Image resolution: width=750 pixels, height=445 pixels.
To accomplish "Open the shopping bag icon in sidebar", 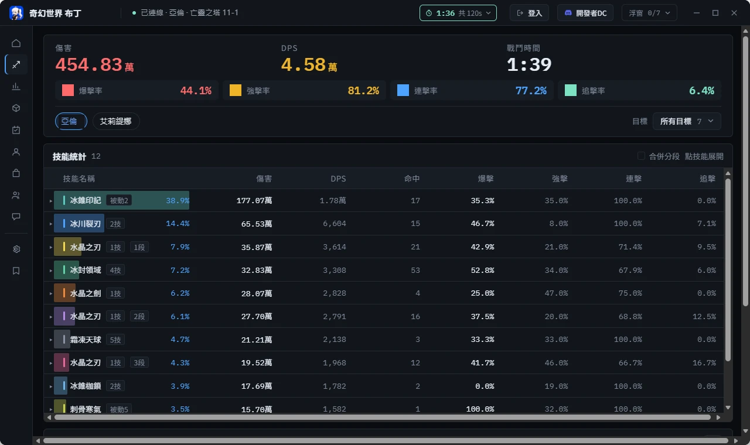I will (16, 173).
